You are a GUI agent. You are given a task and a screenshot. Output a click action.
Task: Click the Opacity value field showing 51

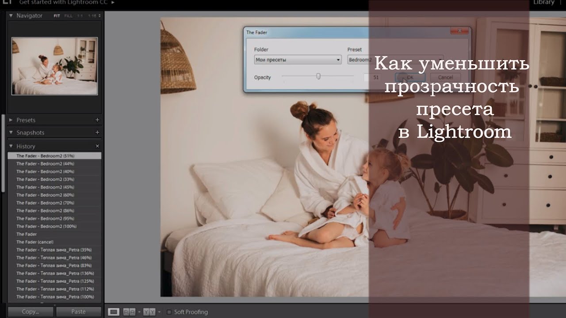[x=373, y=77]
